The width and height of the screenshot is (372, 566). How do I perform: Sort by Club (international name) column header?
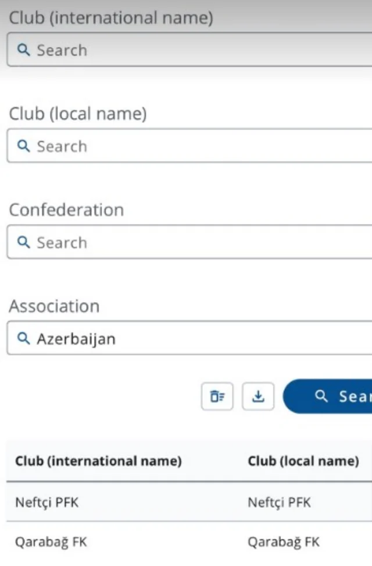98,461
